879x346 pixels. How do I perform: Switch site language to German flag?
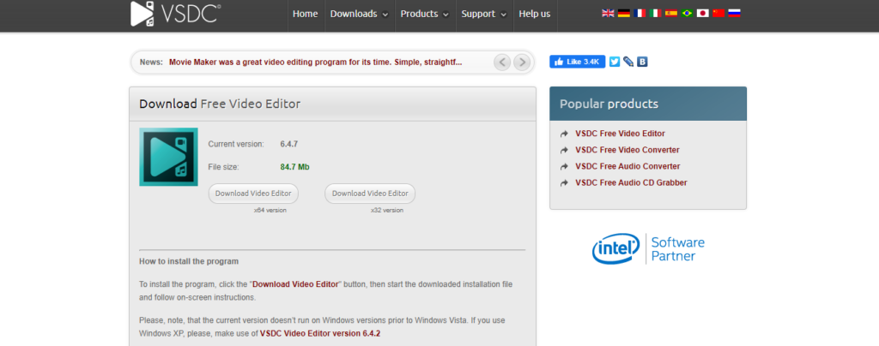tap(624, 14)
